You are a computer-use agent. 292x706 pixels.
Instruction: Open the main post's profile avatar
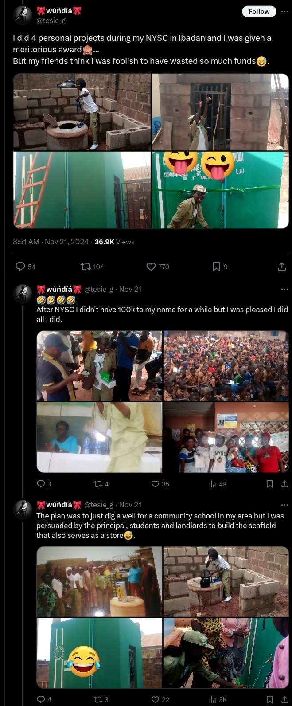[x=22, y=15]
